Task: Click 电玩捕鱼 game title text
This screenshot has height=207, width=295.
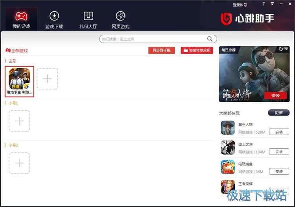Action: pos(245,164)
